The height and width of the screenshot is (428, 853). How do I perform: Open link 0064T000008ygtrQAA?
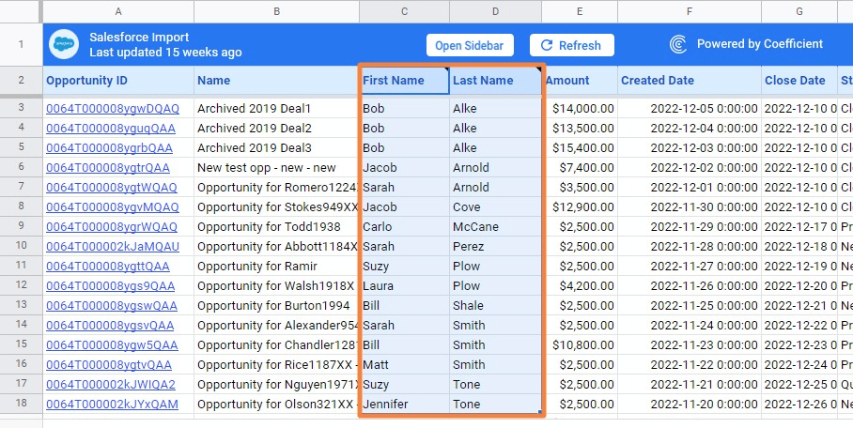point(108,167)
